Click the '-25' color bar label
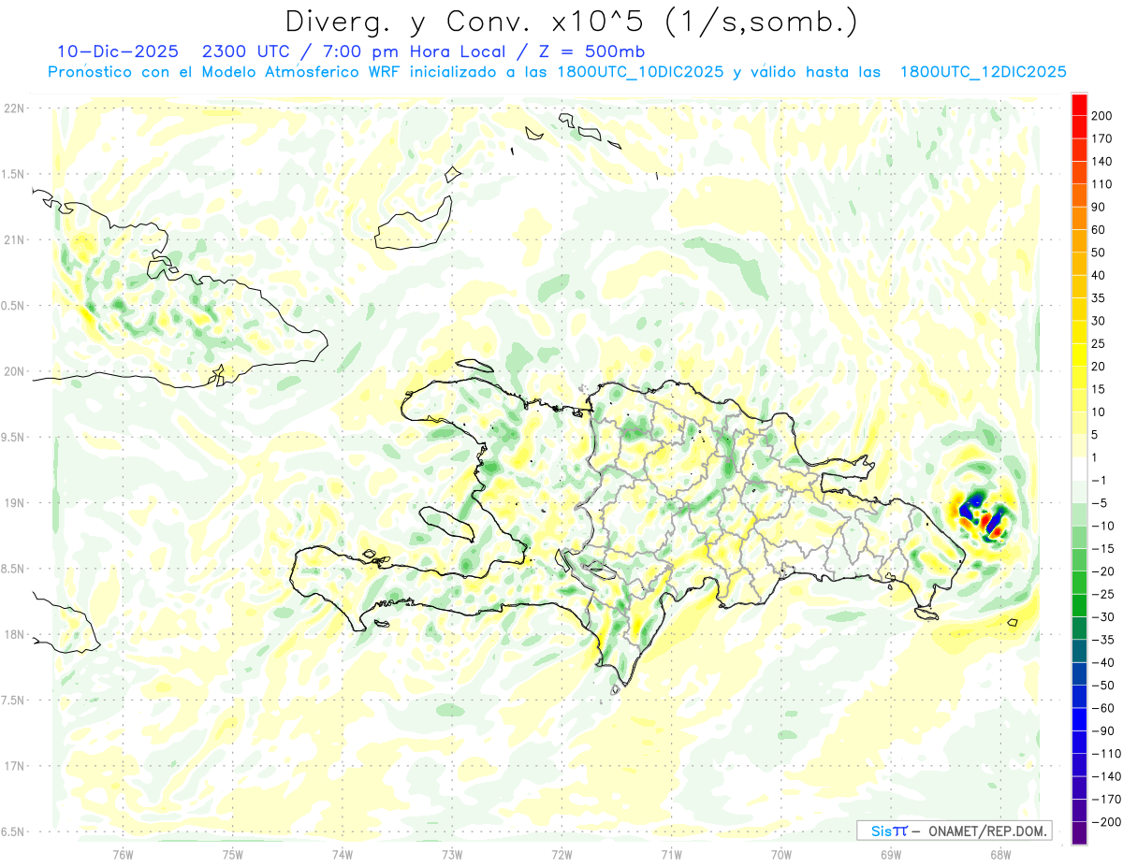 pos(1102,595)
